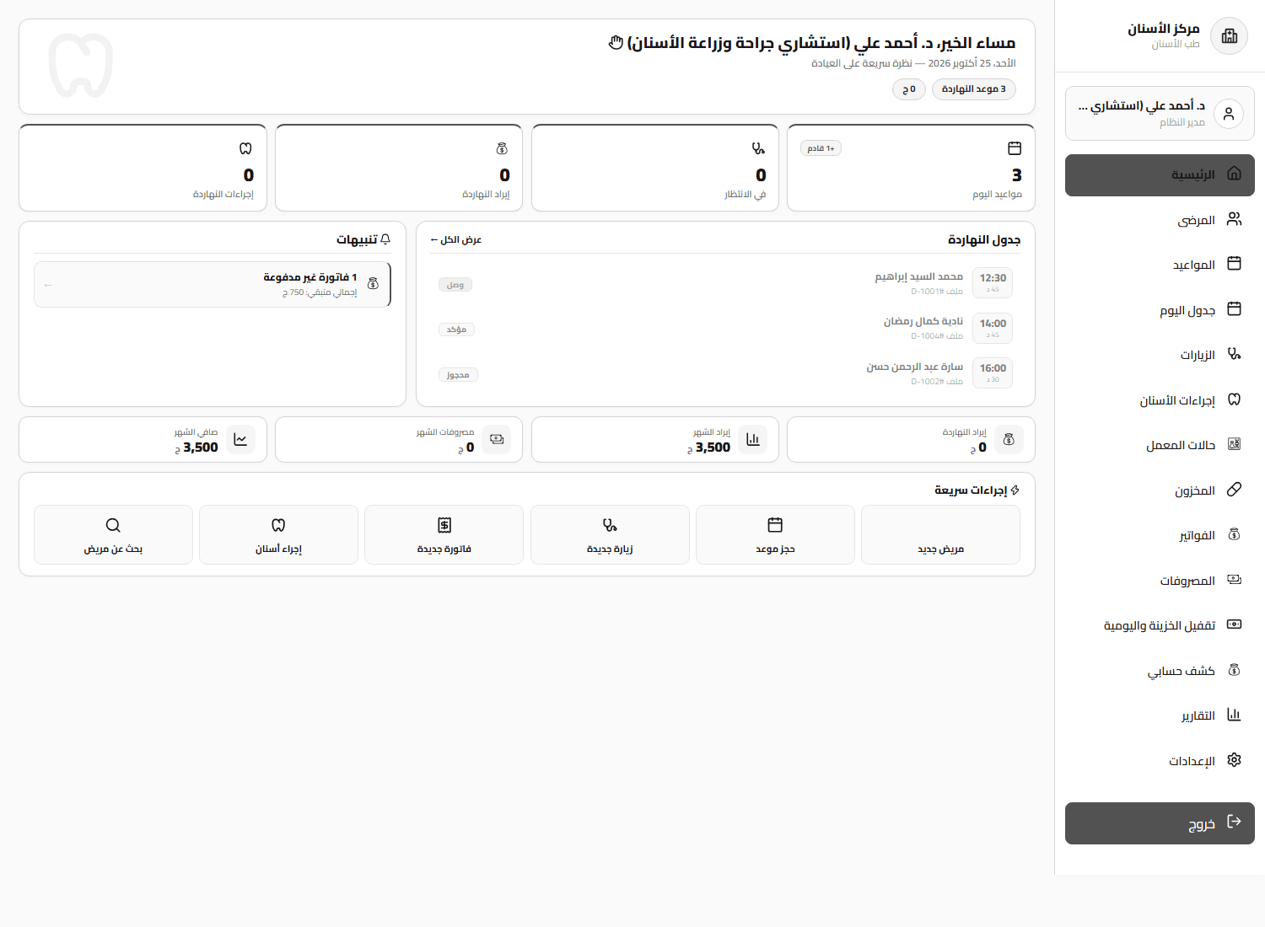Click the وصل status badge
The width and height of the screenshot is (1265, 927).
click(455, 285)
